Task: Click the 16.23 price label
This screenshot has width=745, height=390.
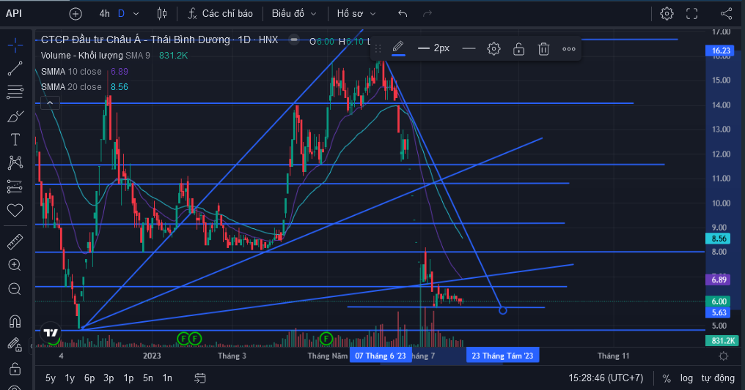Action: pyautogui.click(x=721, y=50)
